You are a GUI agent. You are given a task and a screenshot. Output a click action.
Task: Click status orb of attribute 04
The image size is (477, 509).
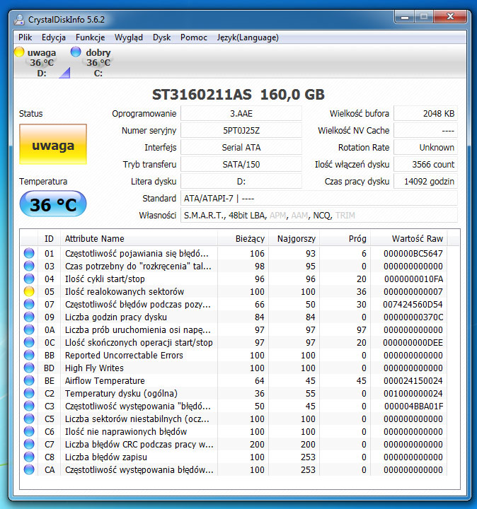tap(29, 279)
